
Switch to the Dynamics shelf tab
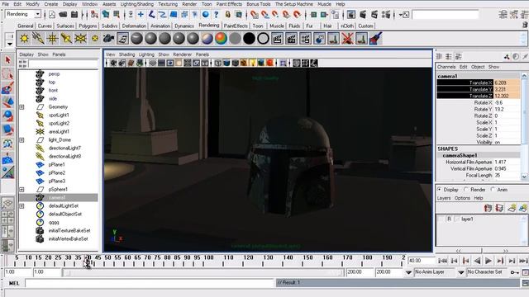[x=184, y=26]
